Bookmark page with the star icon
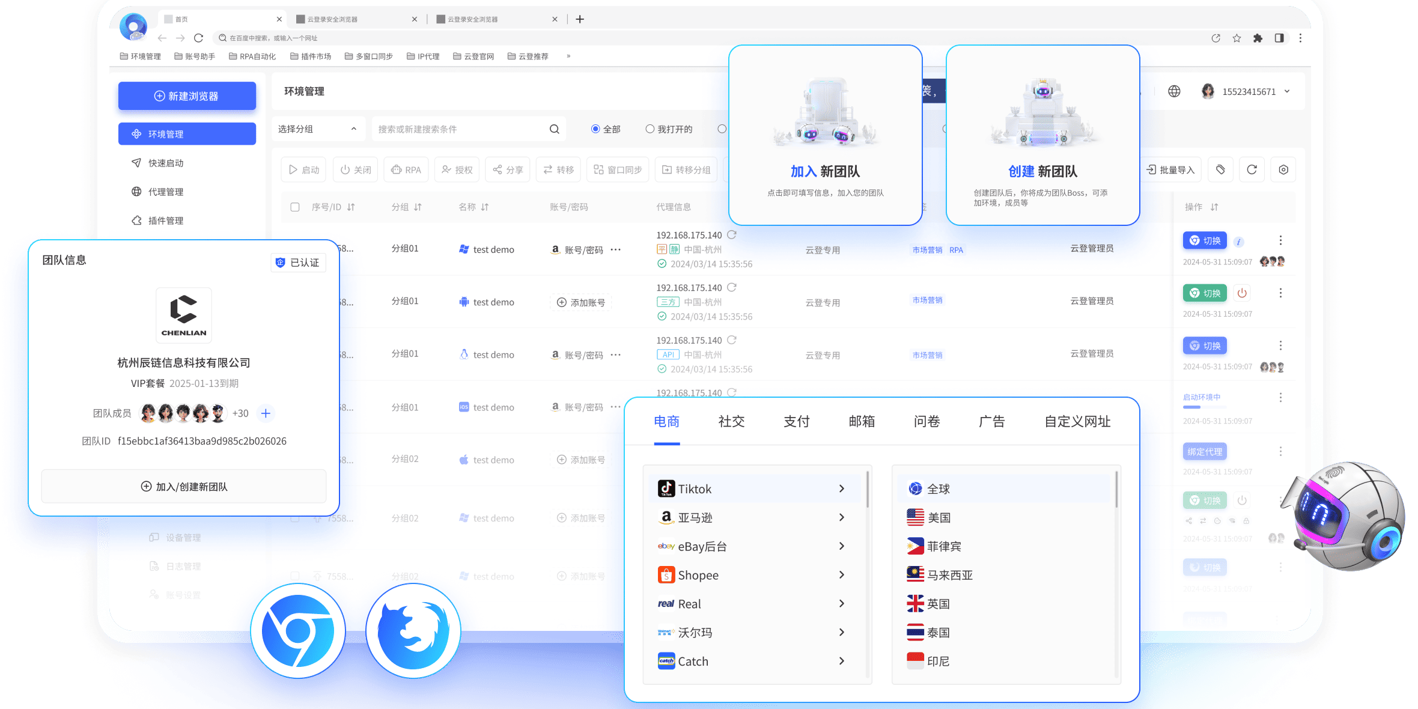 (1237, 38)
